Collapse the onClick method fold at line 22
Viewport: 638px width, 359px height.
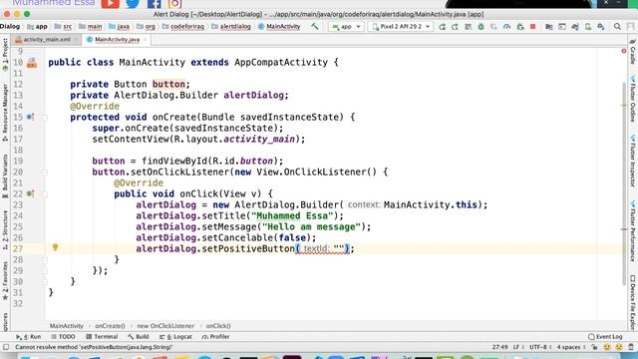[x=45, y=194]
